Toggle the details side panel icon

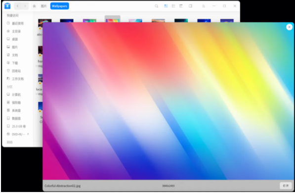pyautogui.click(x=190, y=6)
